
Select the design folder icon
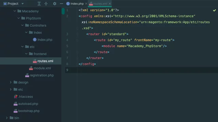pos(15,82)
